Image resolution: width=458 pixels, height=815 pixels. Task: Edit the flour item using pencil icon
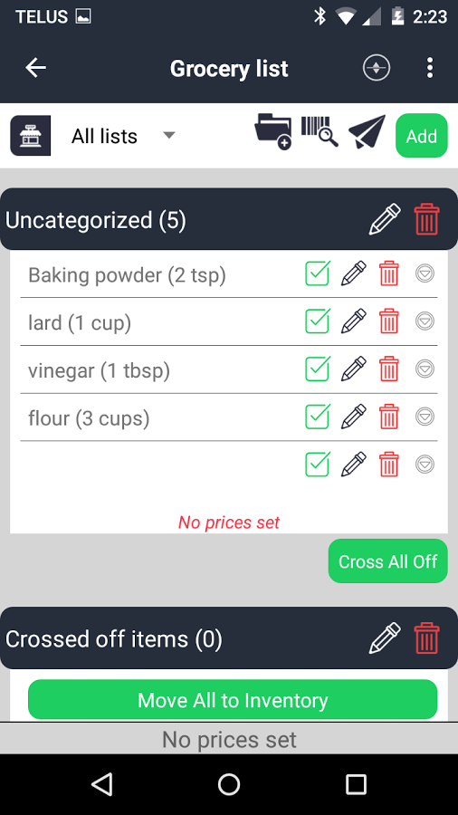coord(354,417)
